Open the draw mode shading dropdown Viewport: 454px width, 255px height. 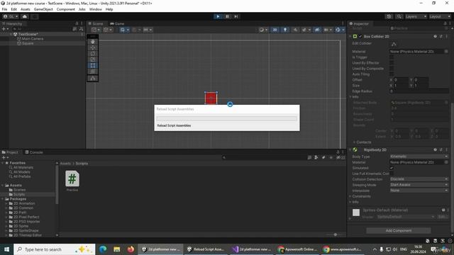point(263,30)
